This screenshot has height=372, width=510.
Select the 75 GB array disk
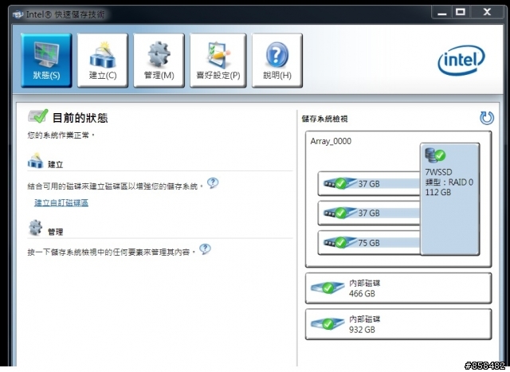tap(369, 243)
